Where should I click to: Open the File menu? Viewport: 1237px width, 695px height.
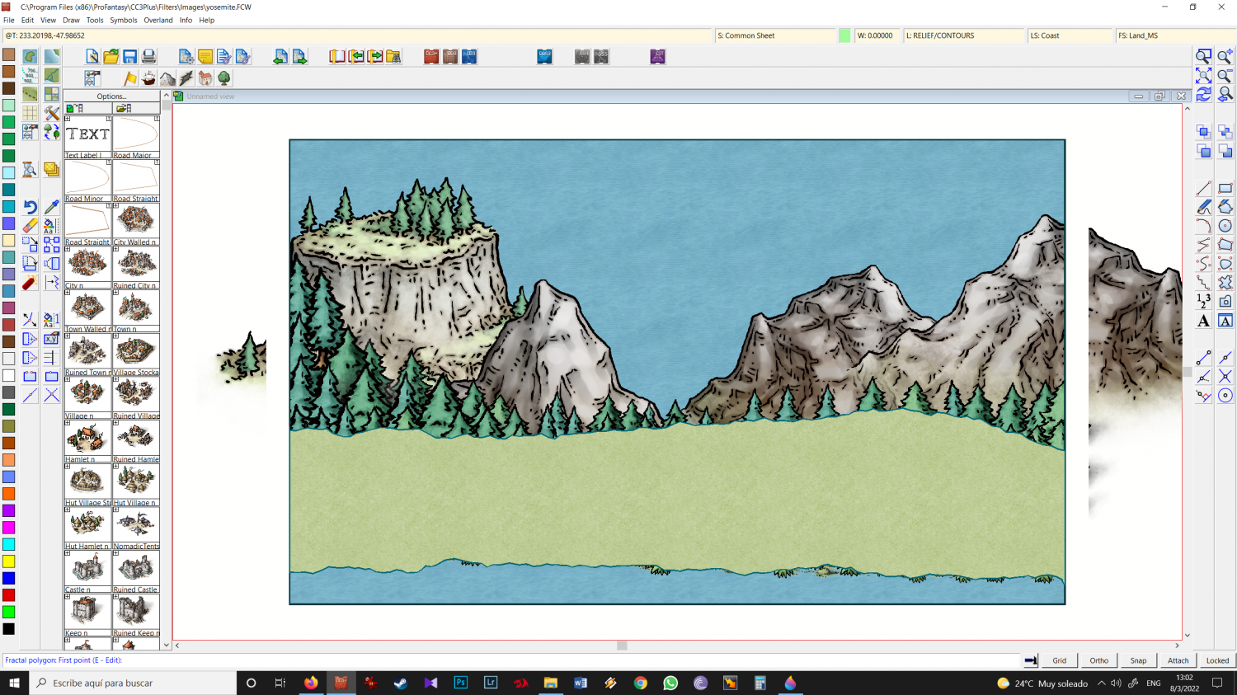9,20
